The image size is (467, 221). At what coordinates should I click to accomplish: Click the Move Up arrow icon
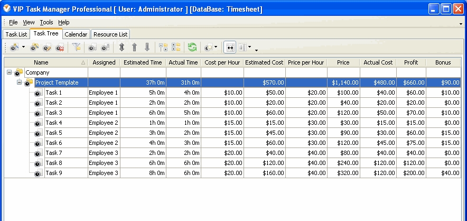point(134,48)
